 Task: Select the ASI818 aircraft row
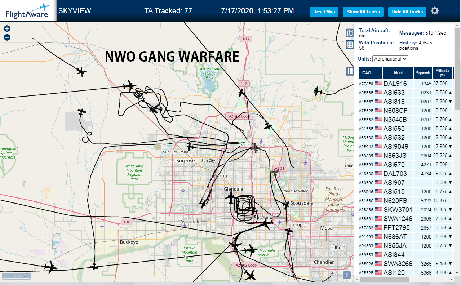pyautogui.click(x=405, y=102)
